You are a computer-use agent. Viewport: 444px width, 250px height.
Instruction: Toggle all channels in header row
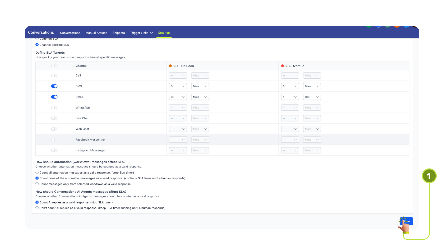pos(54,66)
